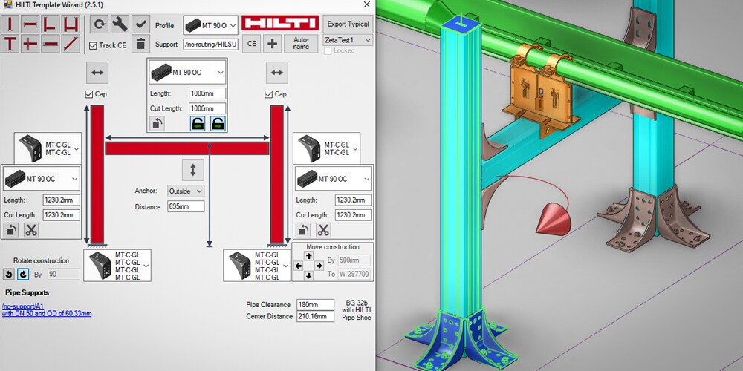This screenshot has height=371, width=743.
Task: Open right upper MT-C-GL connector dropdown
Action: pos(326,148)
